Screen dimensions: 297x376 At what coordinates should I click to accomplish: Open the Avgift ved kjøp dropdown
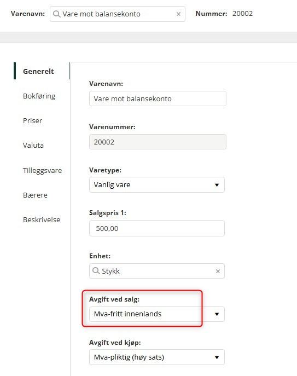(217, 357)
